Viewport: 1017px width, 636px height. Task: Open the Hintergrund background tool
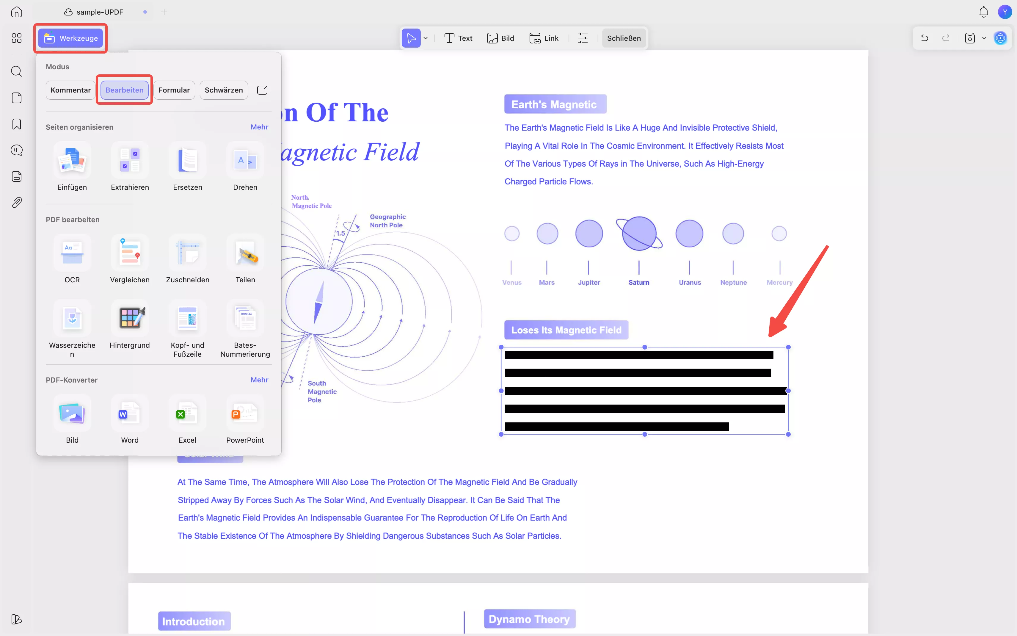(129, 318)
